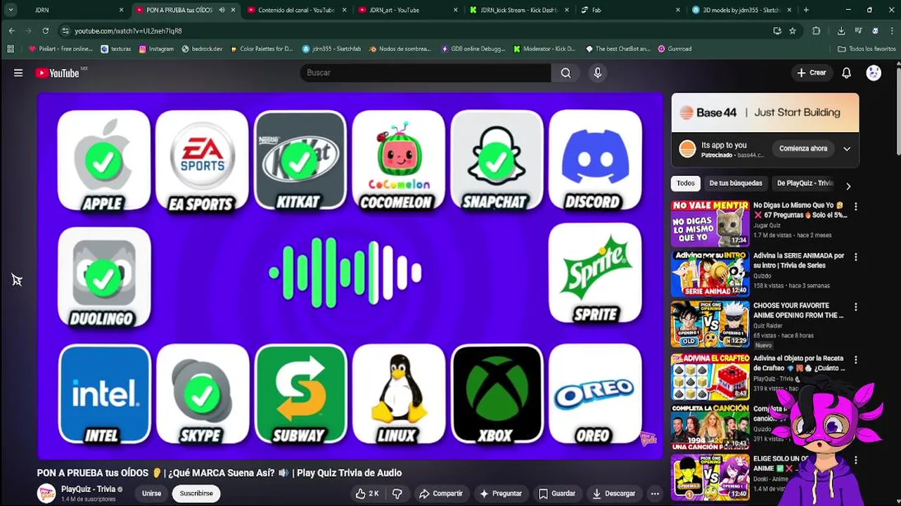Switch to the JDRN_art YouTube tab
Screen dimensions: 901x506
408,10
